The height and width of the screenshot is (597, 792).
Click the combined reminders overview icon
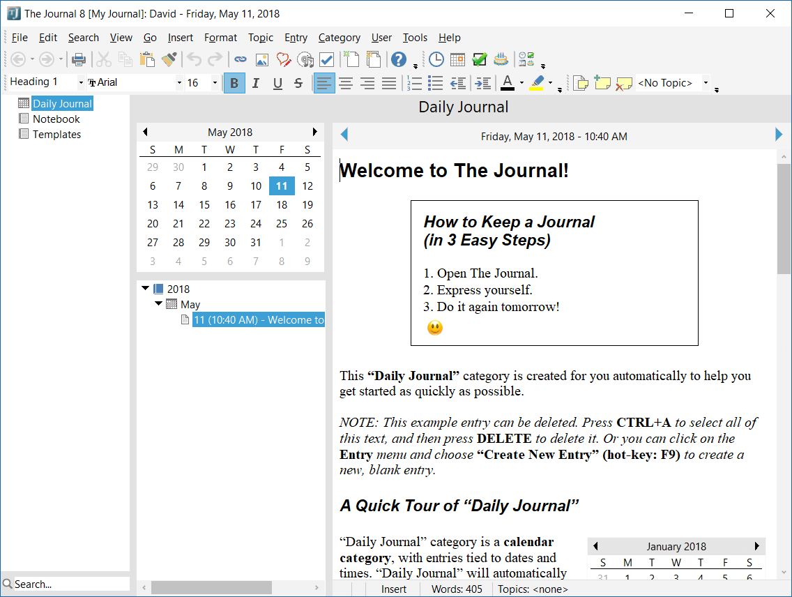tap(526, 59)
